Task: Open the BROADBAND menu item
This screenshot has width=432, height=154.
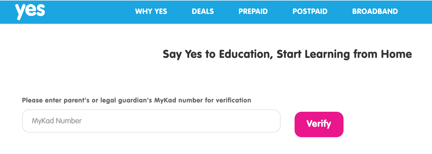Action: pyautogui.click(x=375, y=12)
